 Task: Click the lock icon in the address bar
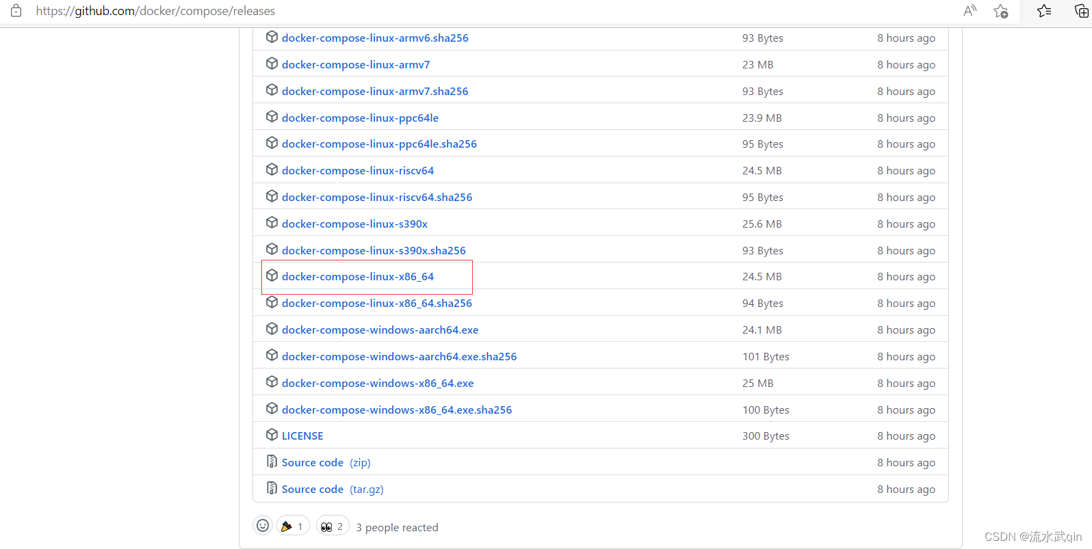[x=16, y=11]
